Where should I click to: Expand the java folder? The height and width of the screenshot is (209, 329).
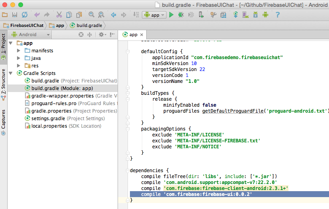coord(18,58)
